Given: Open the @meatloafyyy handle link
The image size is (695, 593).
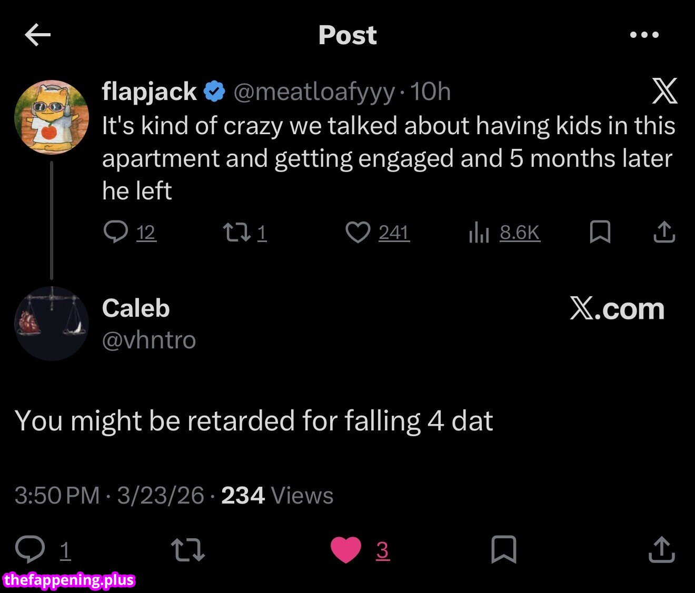Looking at the screenshot, I should click(314, 92).
